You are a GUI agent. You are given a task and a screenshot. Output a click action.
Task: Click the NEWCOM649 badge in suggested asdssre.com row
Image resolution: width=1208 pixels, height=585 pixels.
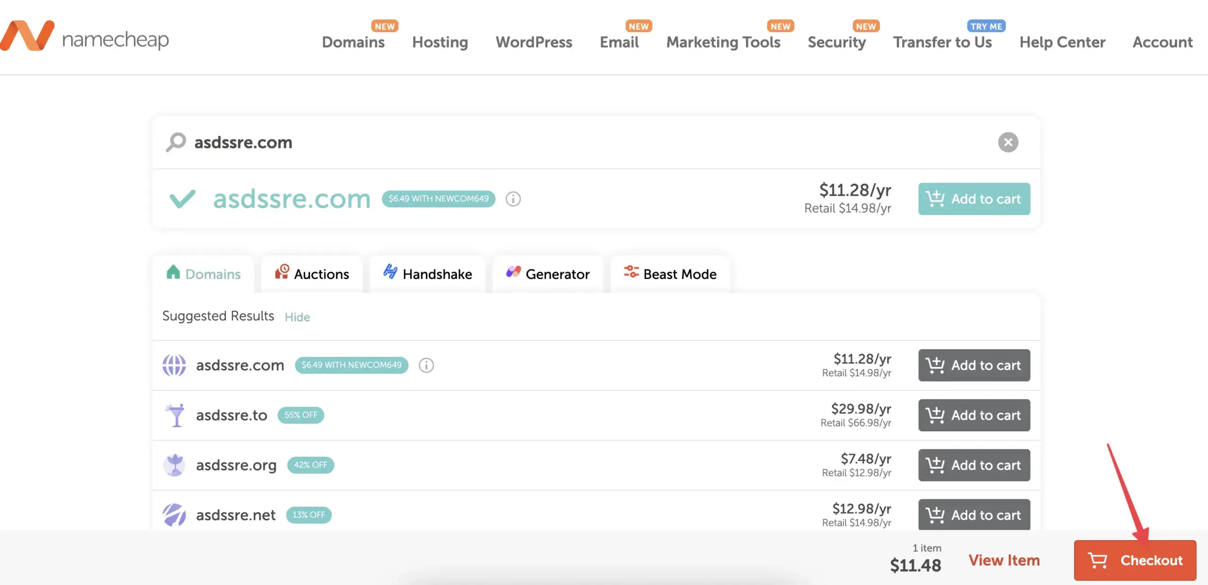352,365
